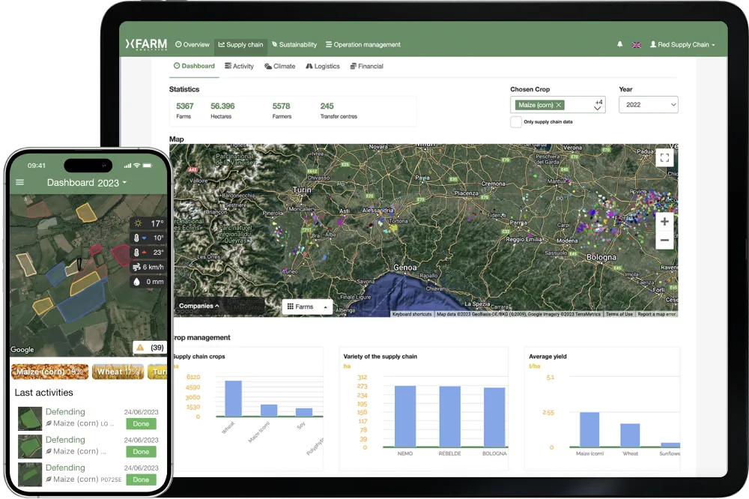The height and width of the screenshot is (499, 749).
Task: Open the Operation management menu
Action: click(363, 44)
